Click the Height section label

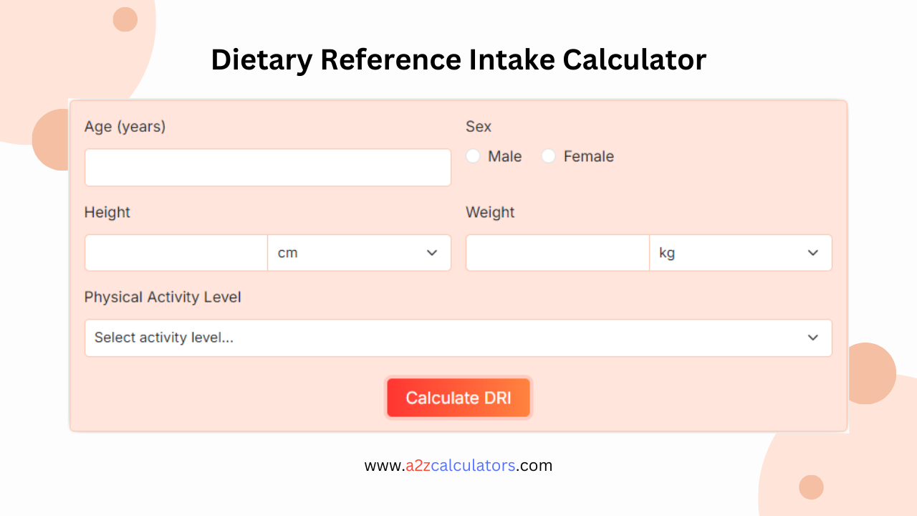click(x=107, y=212)
